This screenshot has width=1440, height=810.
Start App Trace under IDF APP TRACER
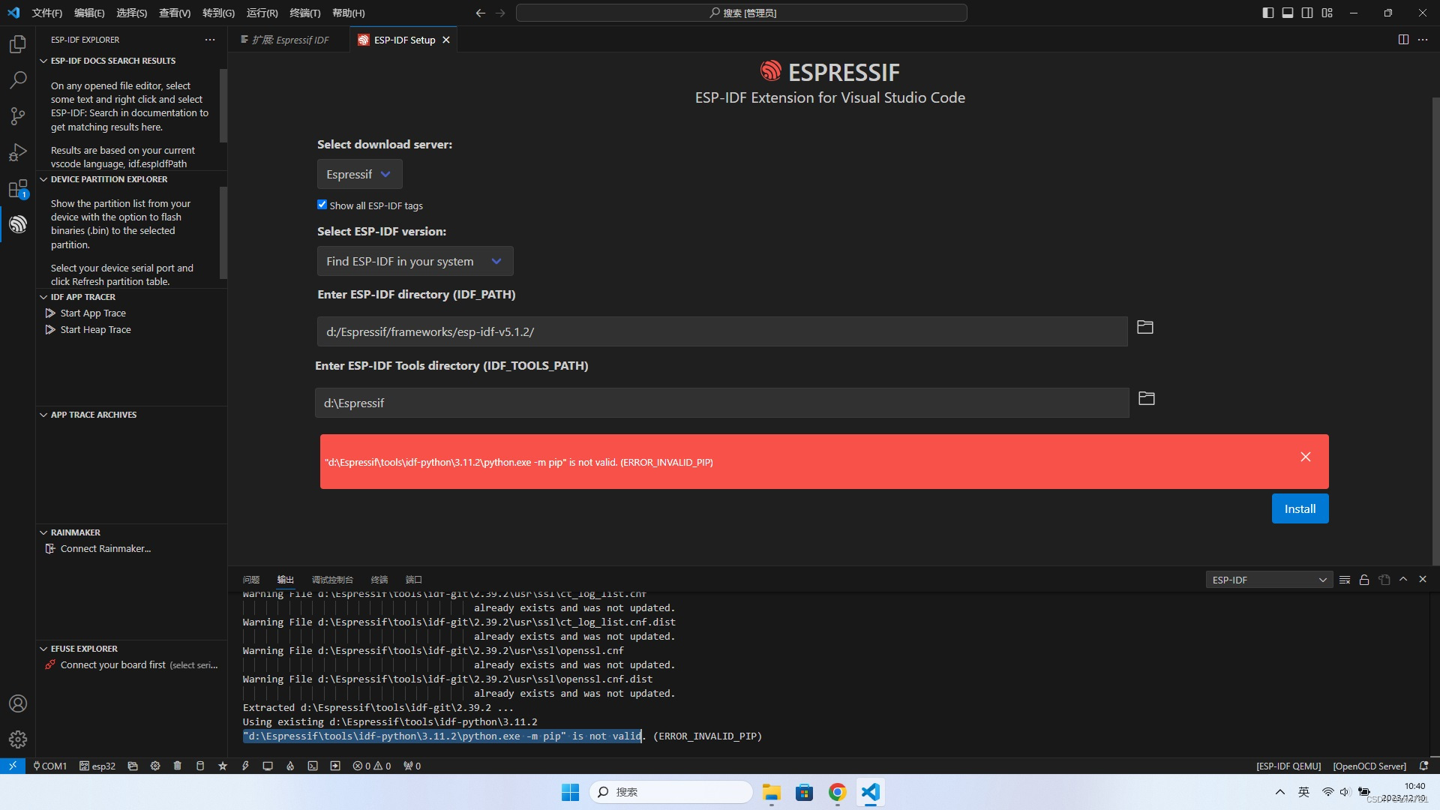92,313
